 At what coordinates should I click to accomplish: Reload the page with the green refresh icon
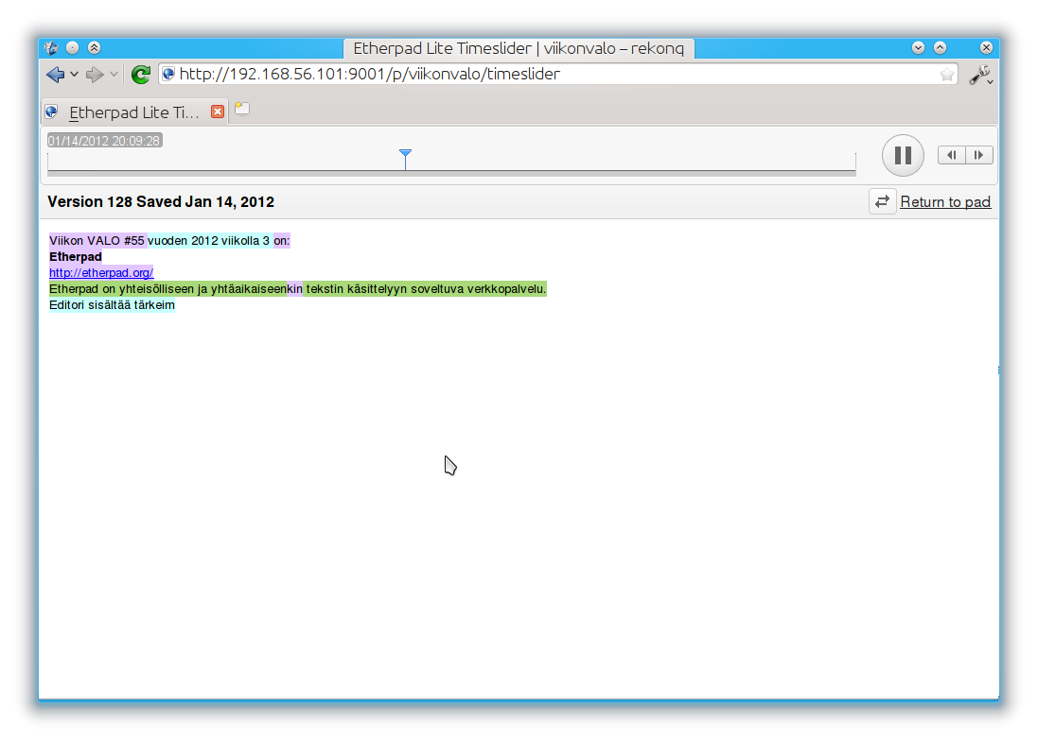[140, 75]
